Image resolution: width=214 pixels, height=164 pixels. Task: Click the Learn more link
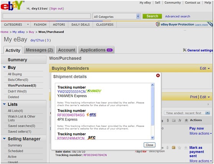click(201, 25)
